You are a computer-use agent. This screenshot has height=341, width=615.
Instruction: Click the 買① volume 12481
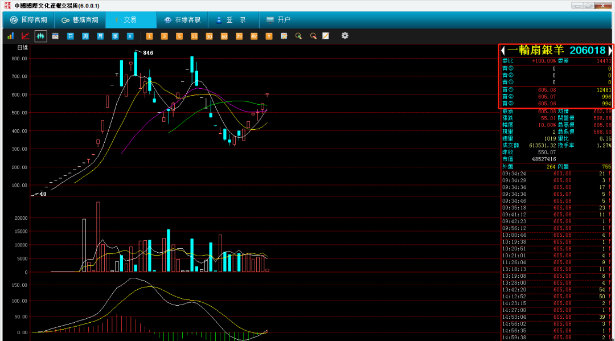(604, 90)
